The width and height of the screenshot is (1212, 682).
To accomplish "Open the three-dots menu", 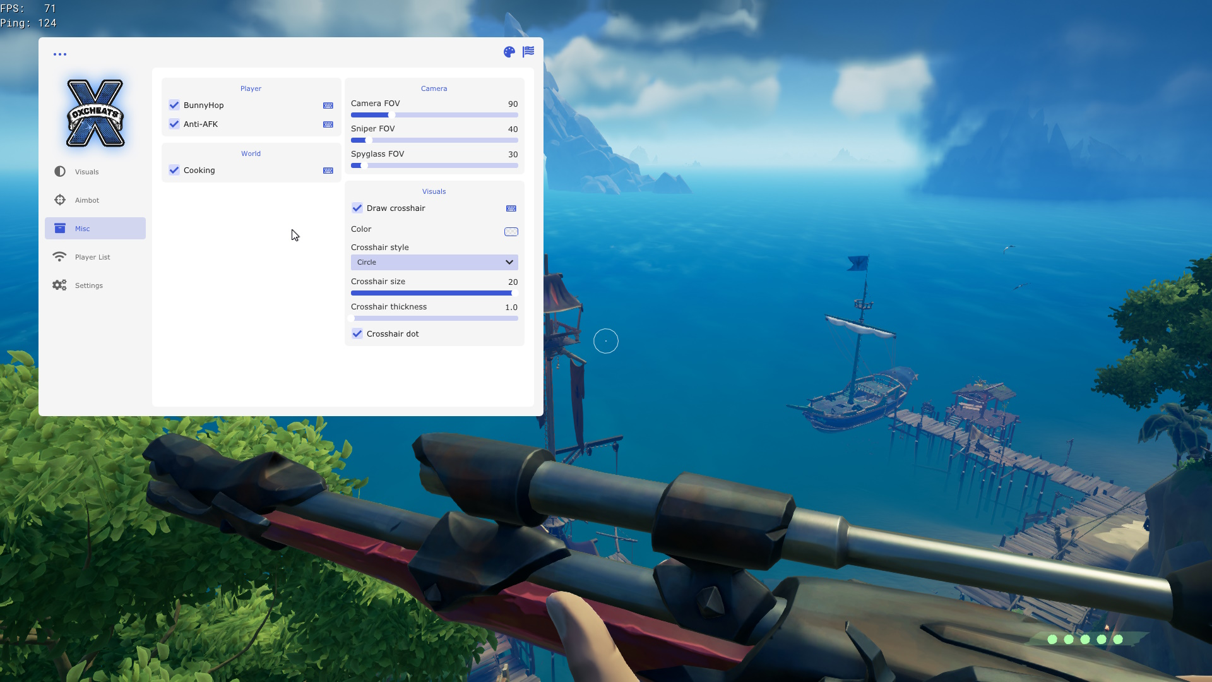I will pyautogui.click(x=60, y=54).
